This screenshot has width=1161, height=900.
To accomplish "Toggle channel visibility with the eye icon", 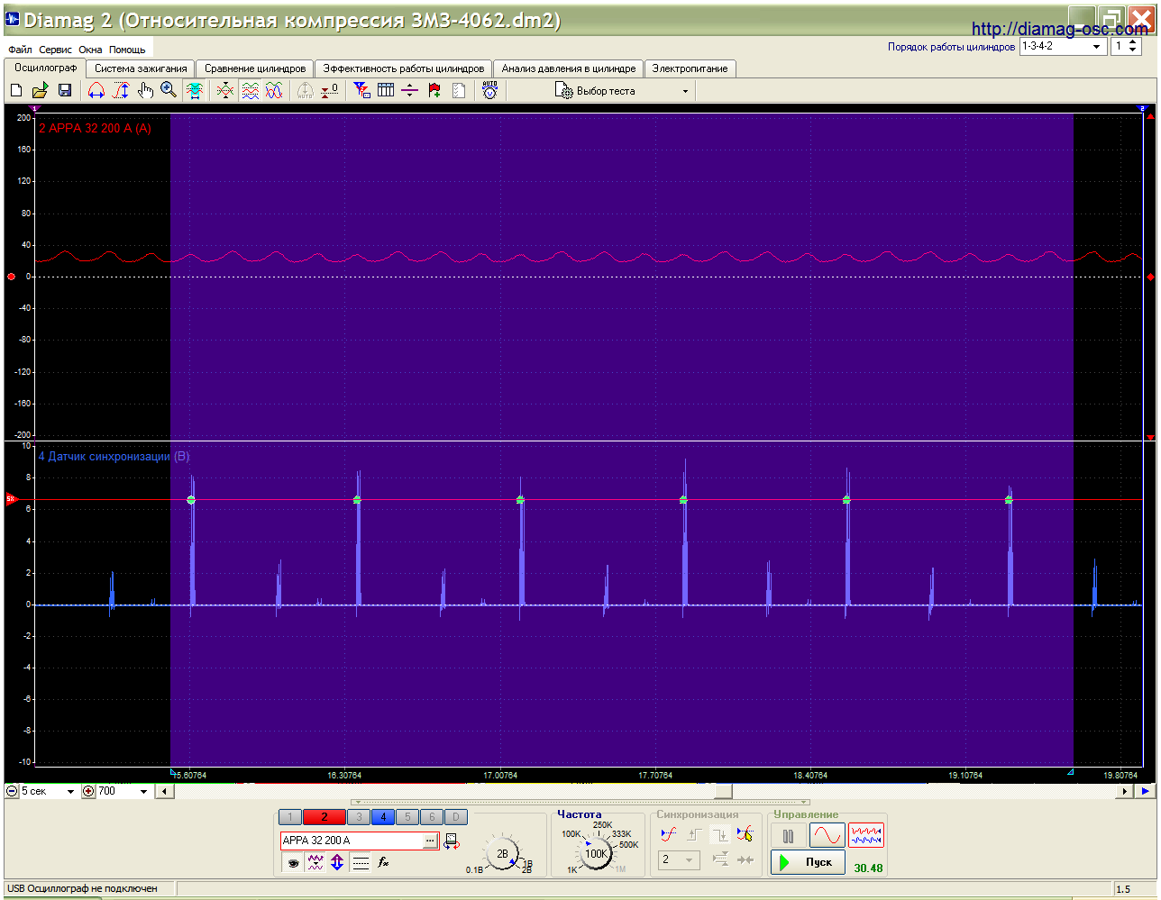I will 293,862.
